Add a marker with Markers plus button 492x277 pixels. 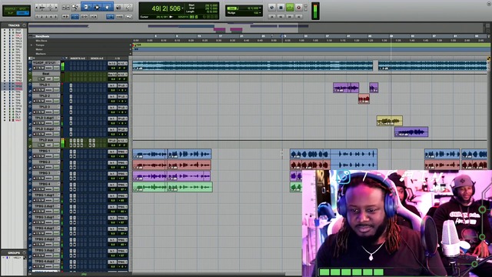(x=131, y=54)
